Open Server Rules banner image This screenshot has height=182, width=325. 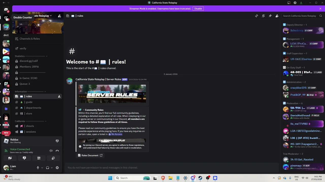coord(112,94)
